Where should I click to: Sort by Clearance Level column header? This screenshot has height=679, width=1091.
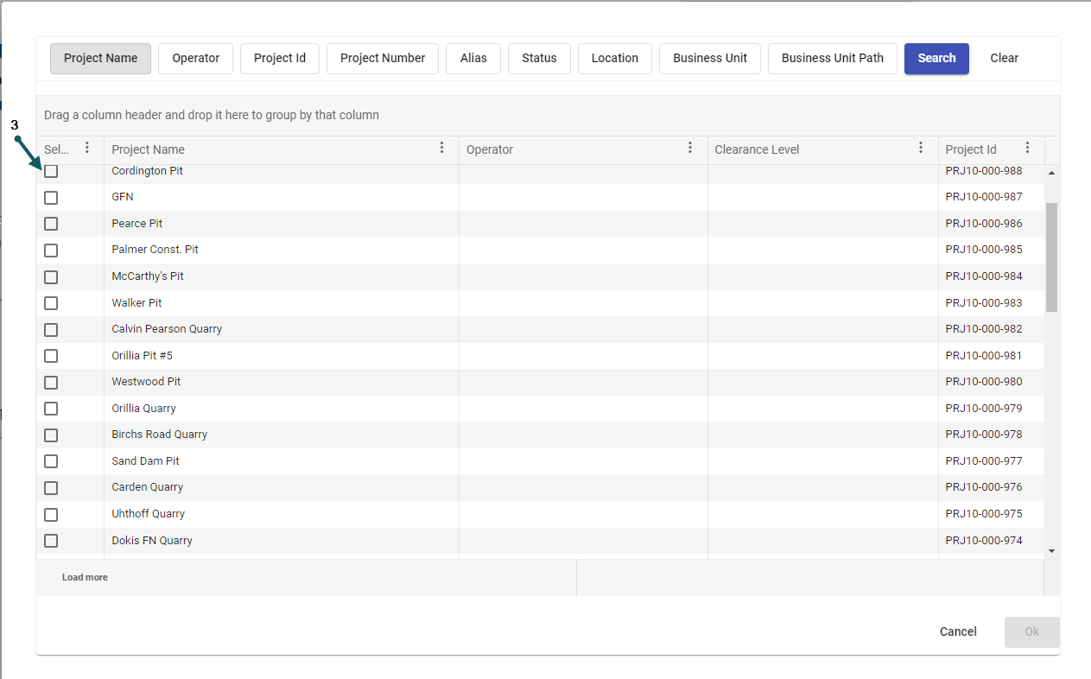coord(757,149)
